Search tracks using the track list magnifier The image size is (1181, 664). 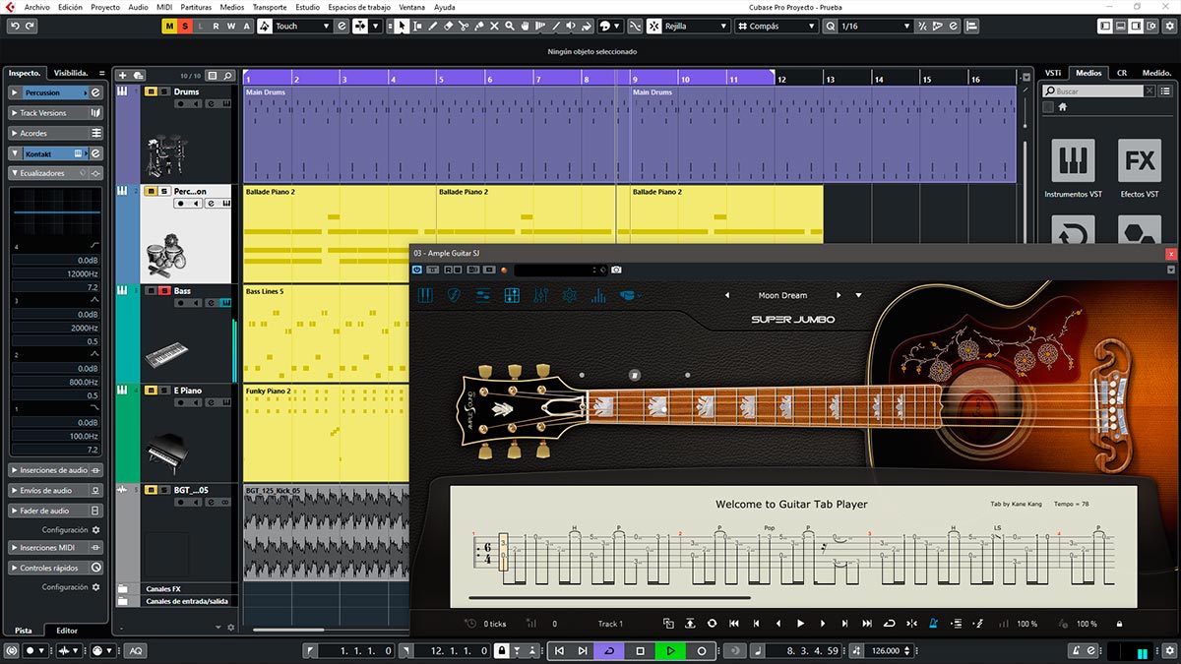click(x=227, y=75)
